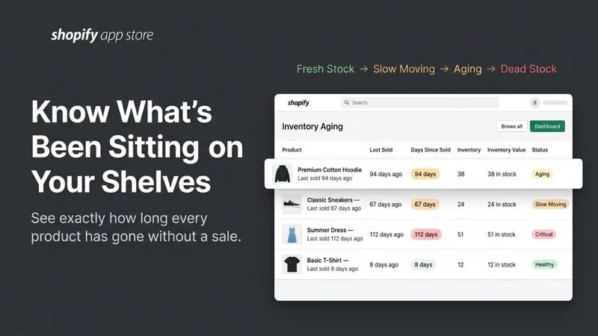
Task: Open the Premium Cotton Hoodie thumbnail
Action: pyautogui.click(x=283, y=174)
